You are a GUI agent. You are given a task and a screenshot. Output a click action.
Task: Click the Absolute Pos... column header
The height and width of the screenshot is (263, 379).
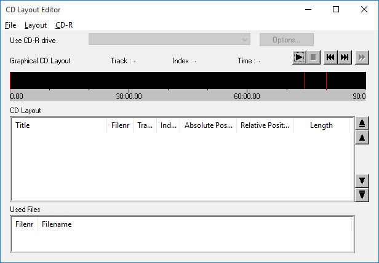[208, 125]
